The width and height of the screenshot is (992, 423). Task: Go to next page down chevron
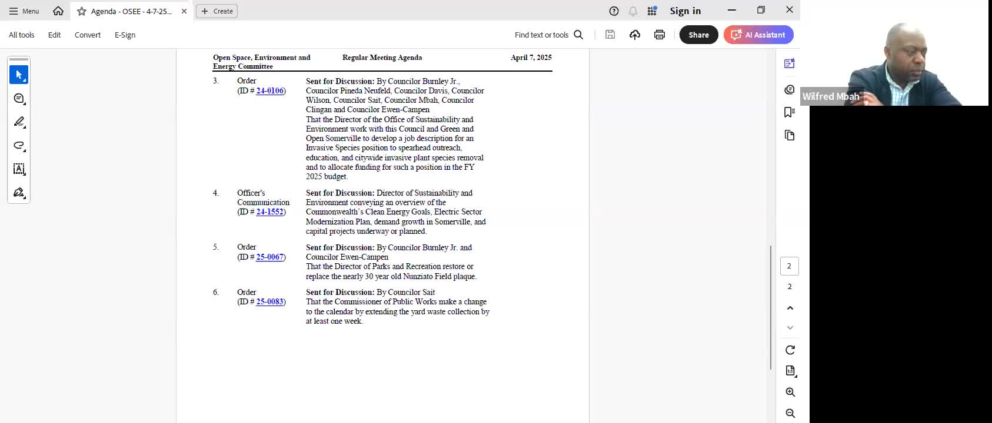[790, 328]
